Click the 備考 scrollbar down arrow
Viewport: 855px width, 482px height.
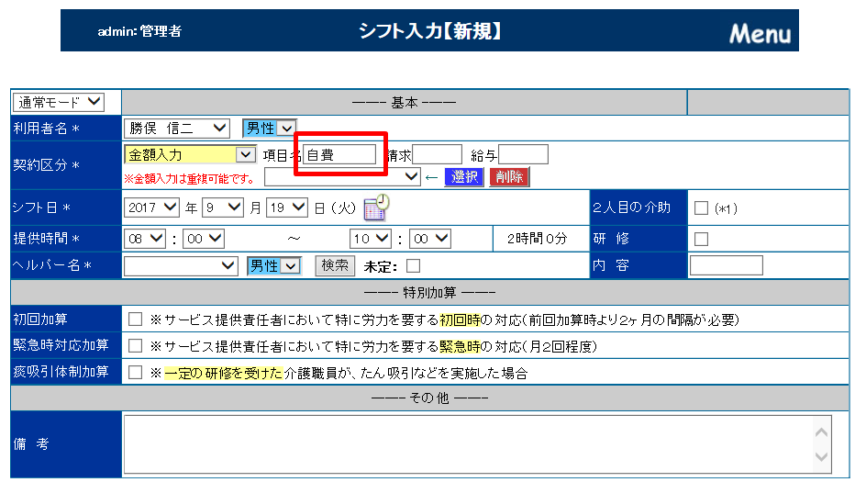823,457
